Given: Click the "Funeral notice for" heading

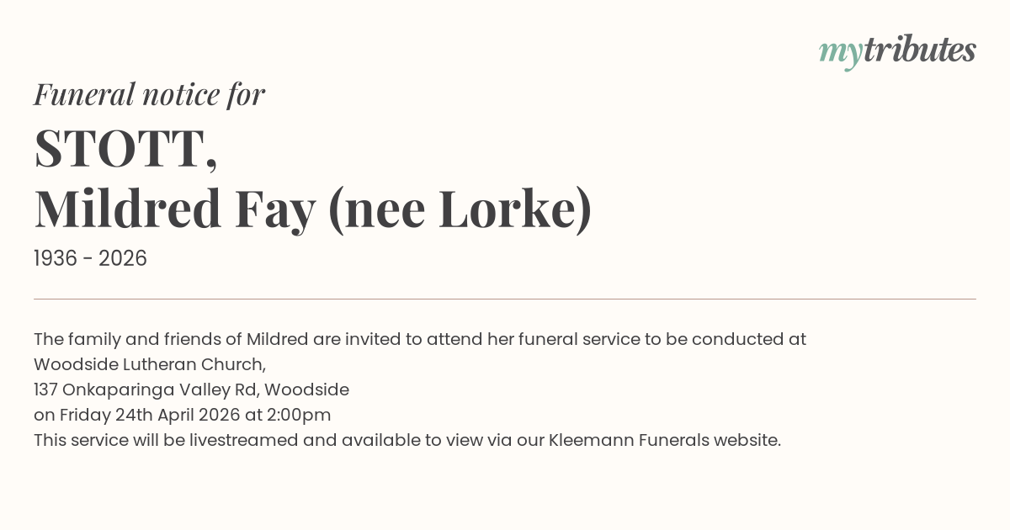Looking at the screenshot, I should 149,94.
